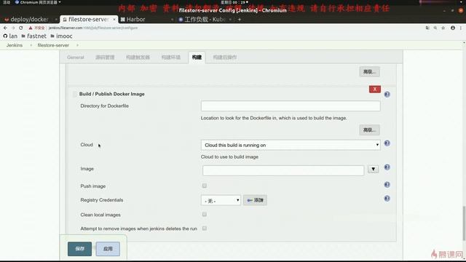The image size is (466, 262).
Task: Open the fastnet bookmark folder
Action: (34, 36)
